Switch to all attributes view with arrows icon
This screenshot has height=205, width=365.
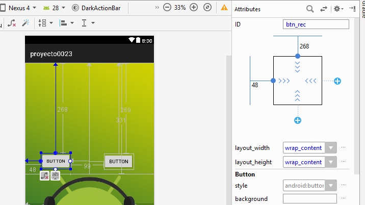(x=323, y=9)
